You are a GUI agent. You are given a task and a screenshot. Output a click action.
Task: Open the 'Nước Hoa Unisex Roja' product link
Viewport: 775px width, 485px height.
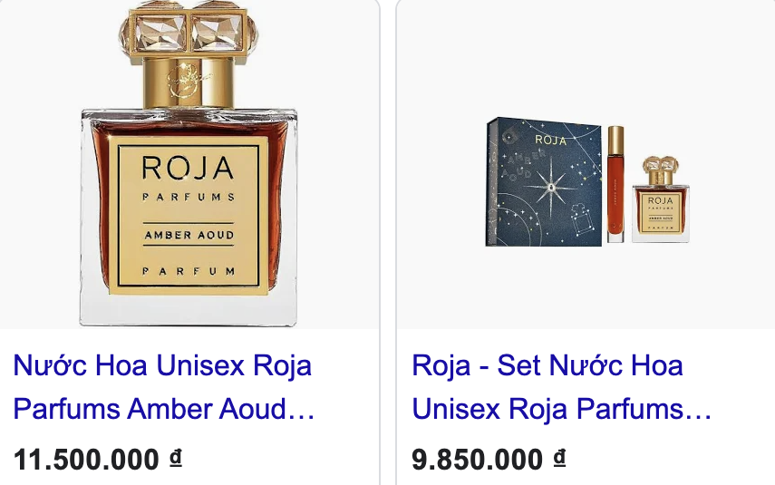point(163,387)
